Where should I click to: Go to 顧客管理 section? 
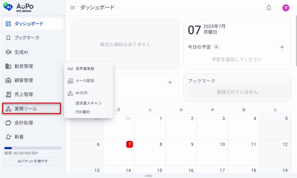click(32, 80)
